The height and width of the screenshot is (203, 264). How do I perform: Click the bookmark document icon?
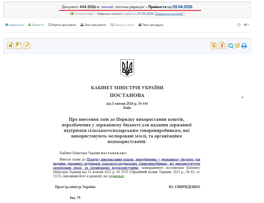coord(19,46)
